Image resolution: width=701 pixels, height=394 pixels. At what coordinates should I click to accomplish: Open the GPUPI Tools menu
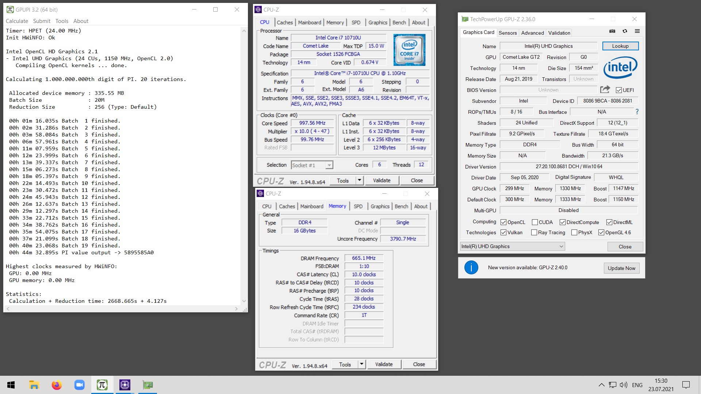click(62, 21)
